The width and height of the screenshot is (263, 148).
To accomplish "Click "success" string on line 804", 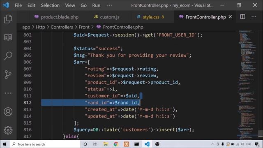I will (x=108, y=49).
